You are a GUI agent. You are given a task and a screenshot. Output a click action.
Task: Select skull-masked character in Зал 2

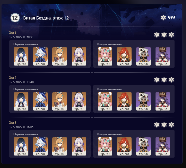click(x=144, y=101)
